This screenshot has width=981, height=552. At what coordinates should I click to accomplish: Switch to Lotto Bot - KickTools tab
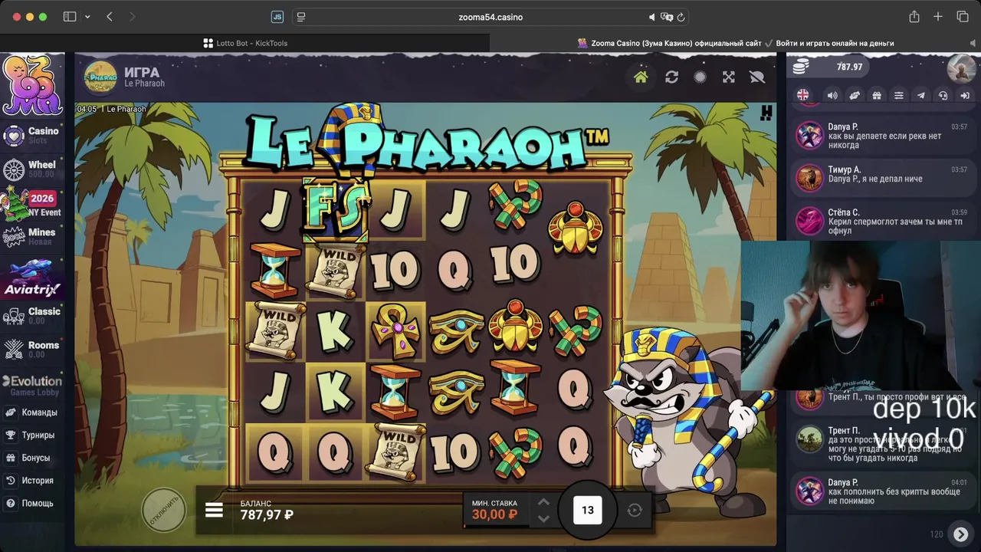click(245, 43)
